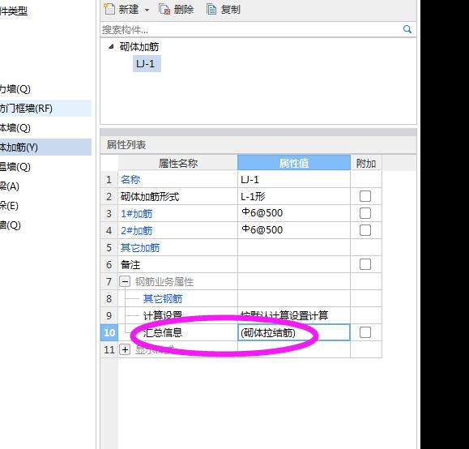Select the 备注 property label
The width and height of the screenshot is (469, 449).
tap(130, 264)
